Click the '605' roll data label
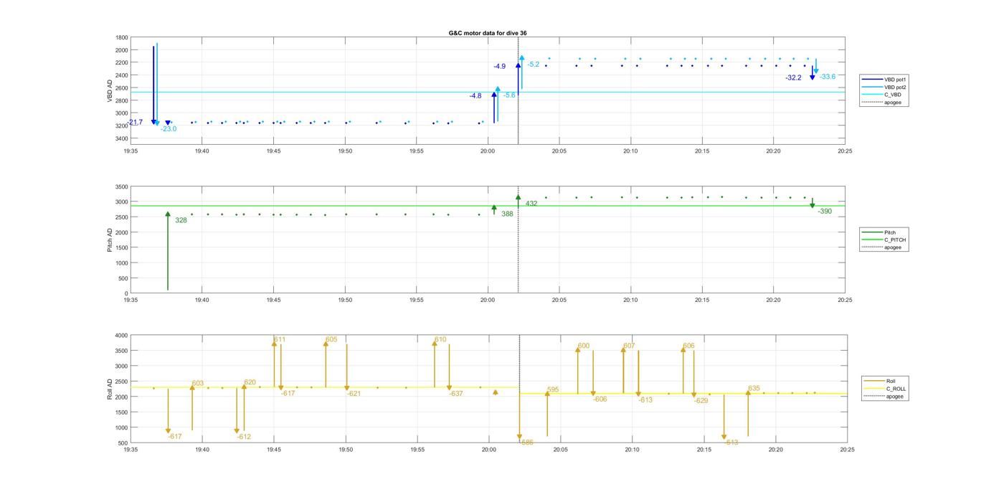Screen dimensions: 1004x497 (x=331, y=339)
